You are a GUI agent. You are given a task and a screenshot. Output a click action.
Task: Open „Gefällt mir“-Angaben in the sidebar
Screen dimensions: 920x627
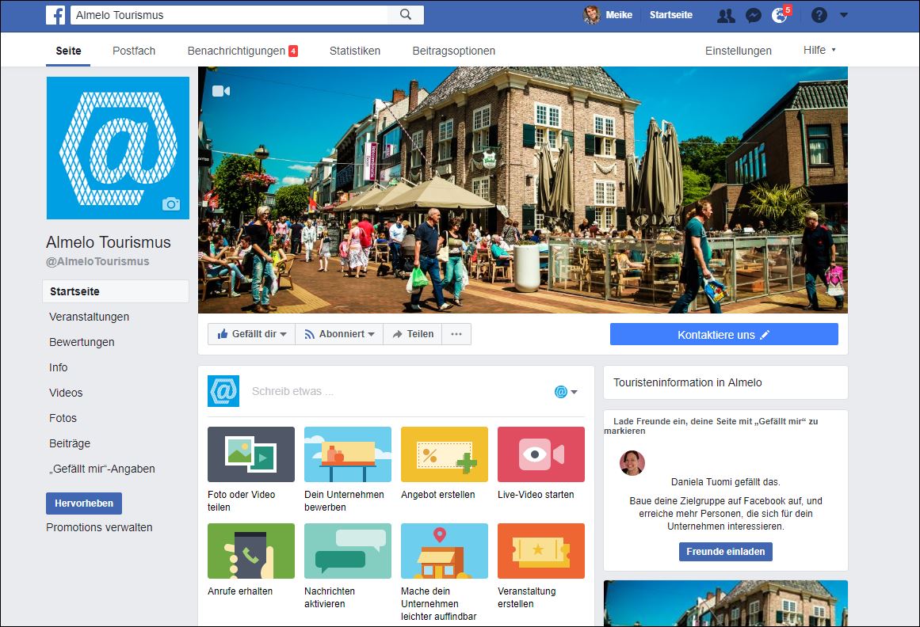[102, 469]
